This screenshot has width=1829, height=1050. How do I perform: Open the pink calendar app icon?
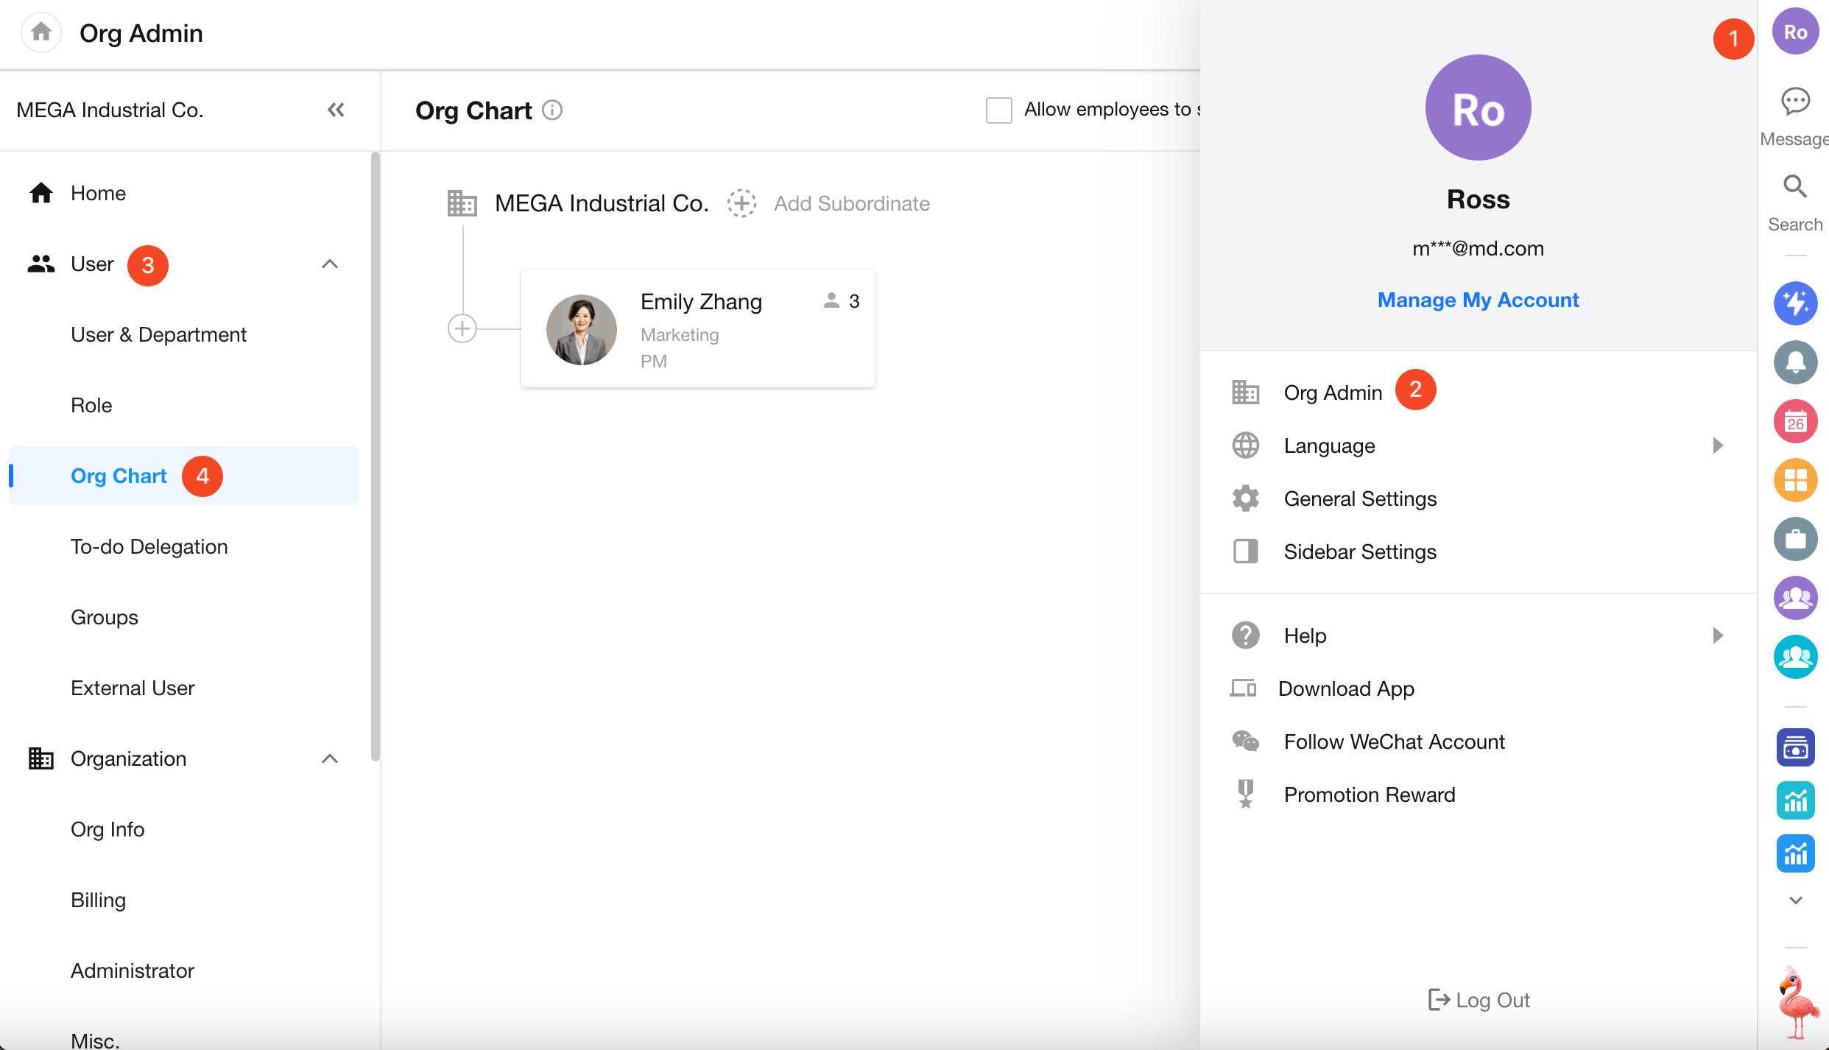(1795, 421)
